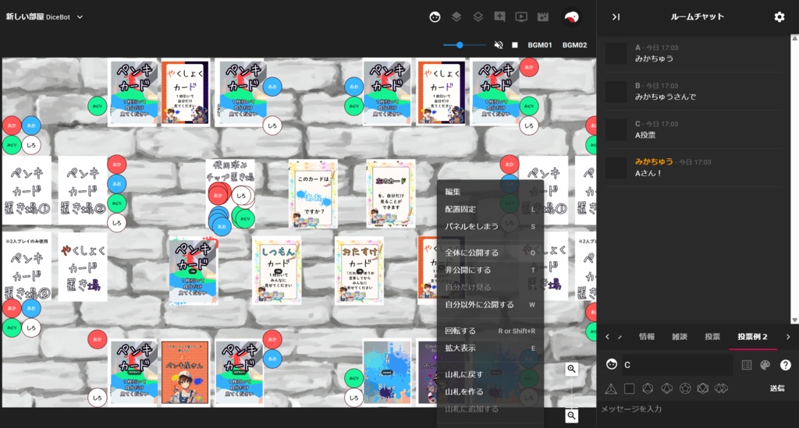Viewport: 799px width, 428px height.
Task: Click the chat scrollbar up arrow
Action: [794, 38]
